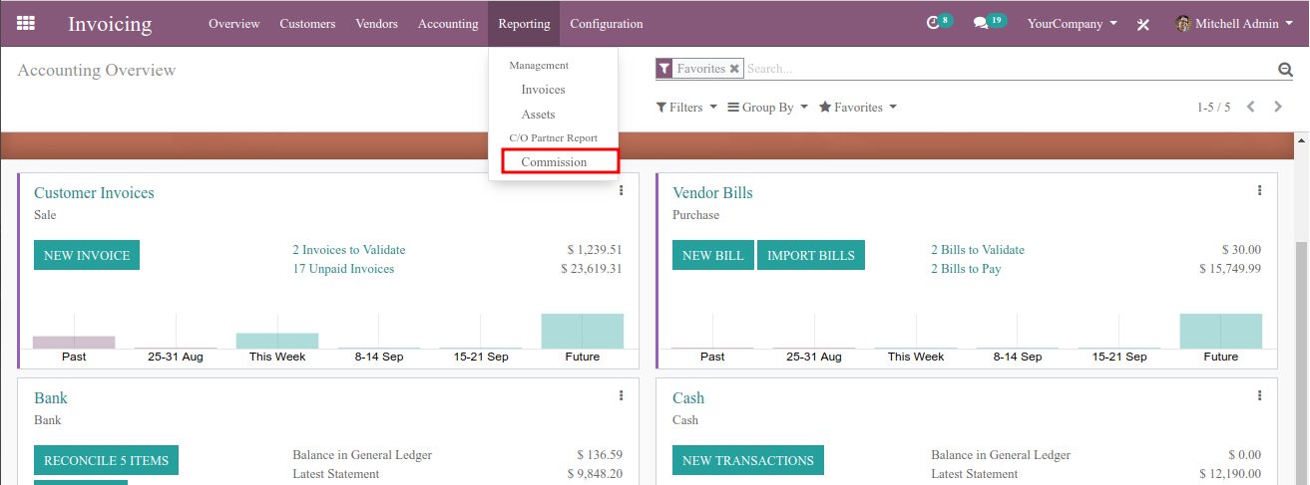The image size is (1310, 485).
Task: Open Customer Invoices card options menu
Action: pyautogui.click(x=621, y=191)
